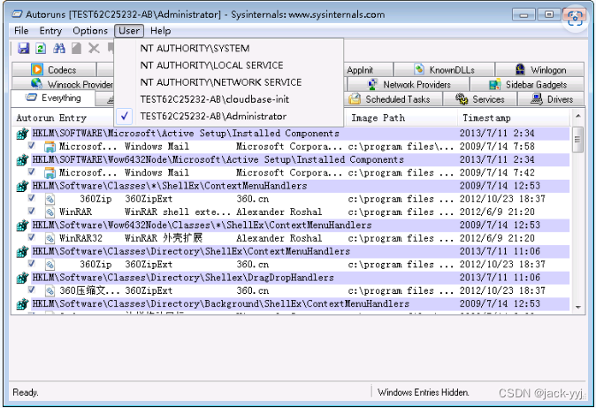Uncheck the Windows Mail entry timestamped 7:42
596x408 pixels.
pos(32,172)
